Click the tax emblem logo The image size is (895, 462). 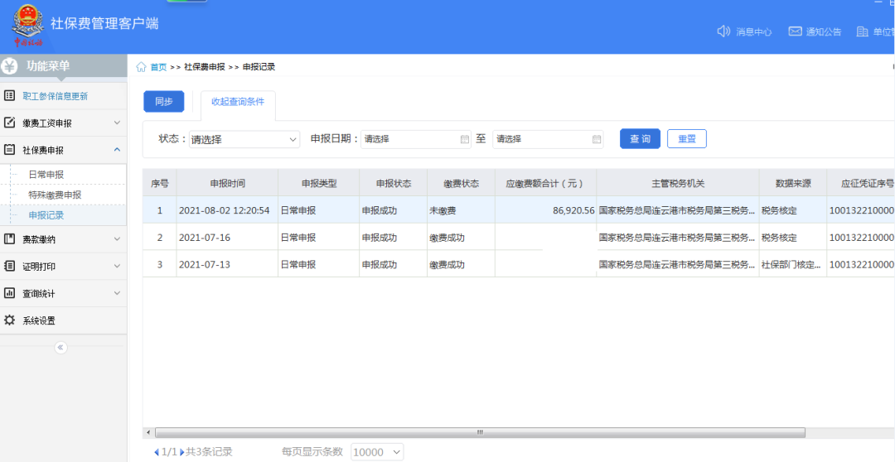click(28, 26)
